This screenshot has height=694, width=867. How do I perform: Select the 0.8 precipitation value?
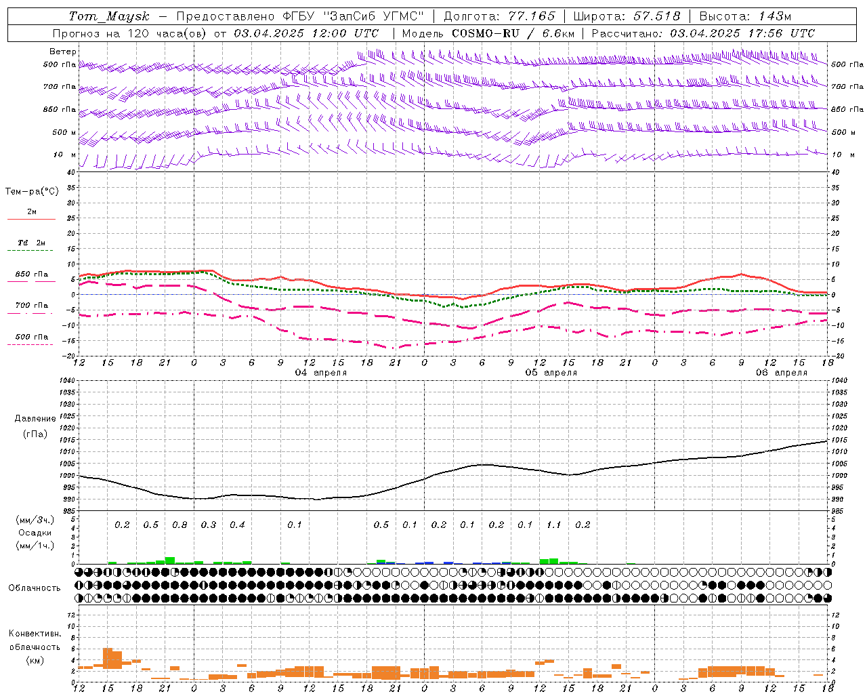pos(179,525)
